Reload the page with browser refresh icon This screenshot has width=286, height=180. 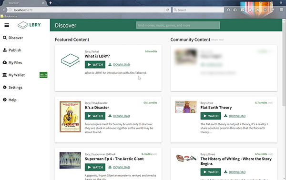[x=168, y=10]
